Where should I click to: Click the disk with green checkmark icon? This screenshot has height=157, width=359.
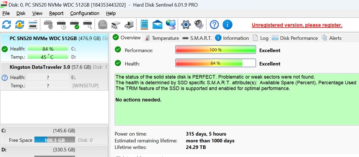74,24
